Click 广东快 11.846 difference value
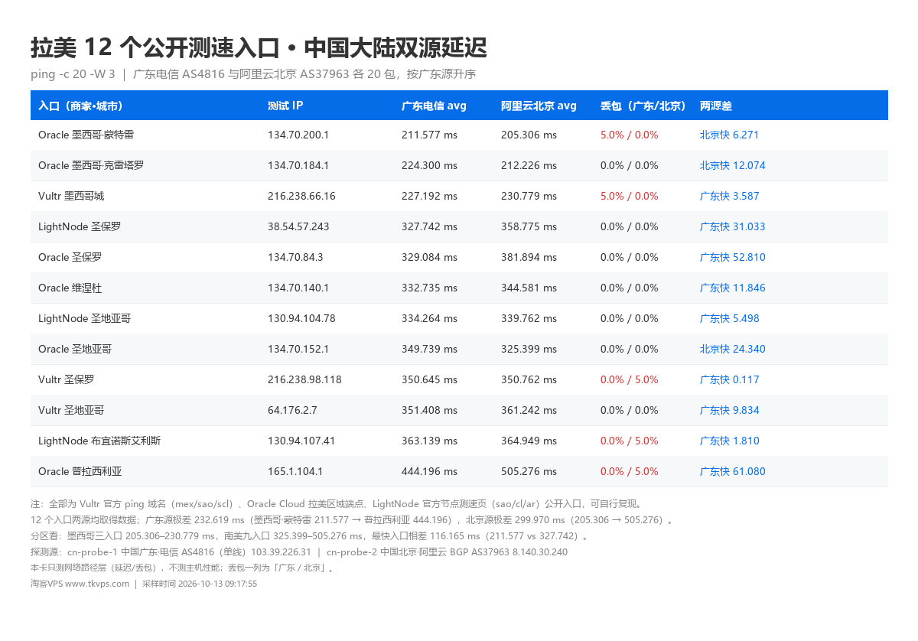This screenshot has width=918, height=641. click(x=732, y=288)
